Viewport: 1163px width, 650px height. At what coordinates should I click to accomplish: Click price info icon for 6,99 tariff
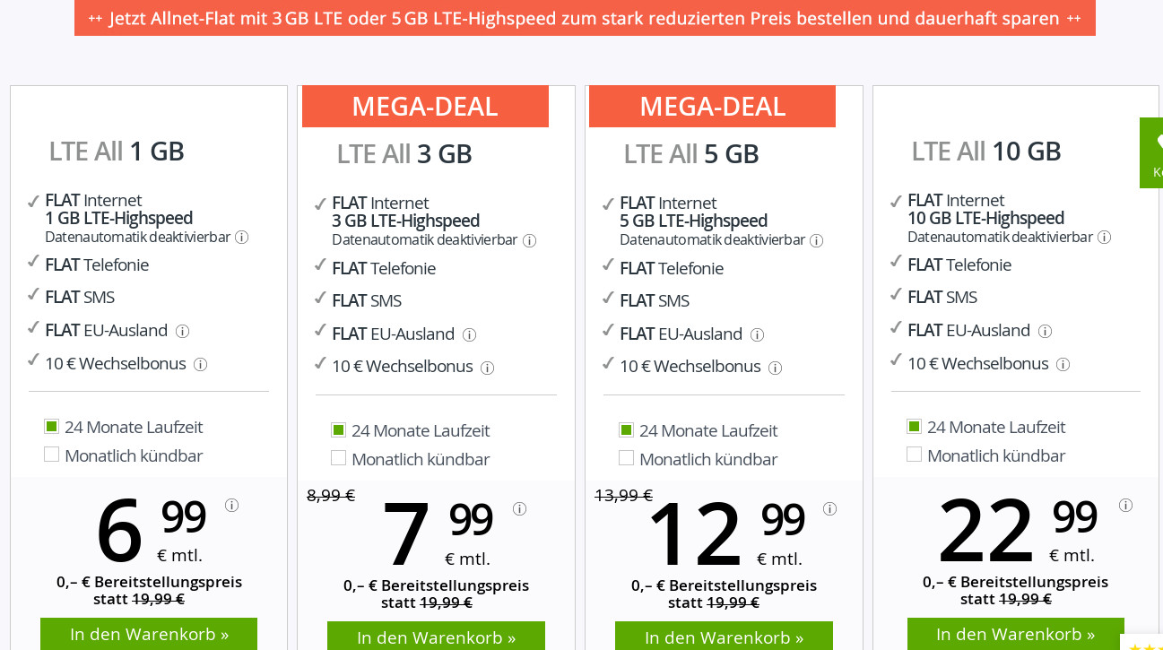pos(231,505)
